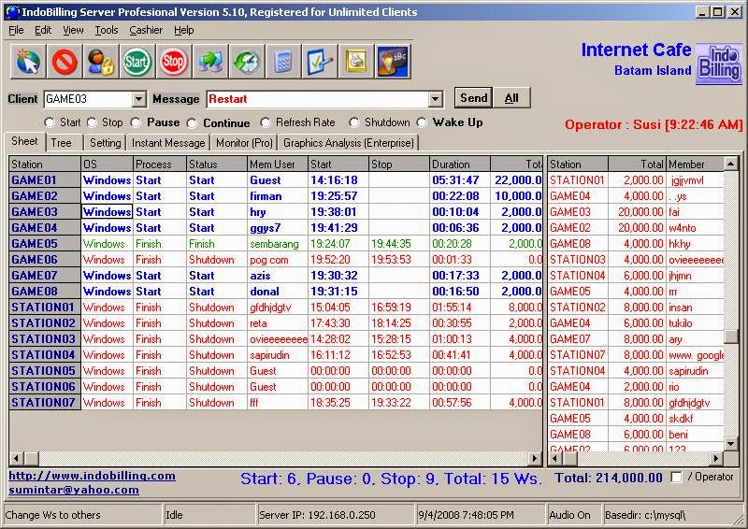Open the indobilling.com website link
Viewport: 748px width, 529px height.
[x=92, y=476]
